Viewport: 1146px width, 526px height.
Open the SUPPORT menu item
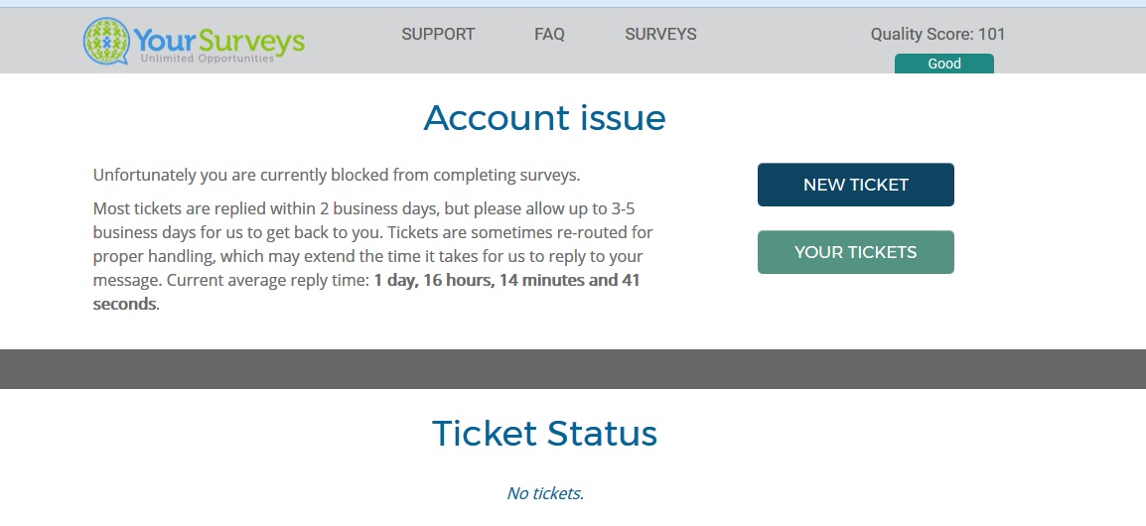[438, 34]
